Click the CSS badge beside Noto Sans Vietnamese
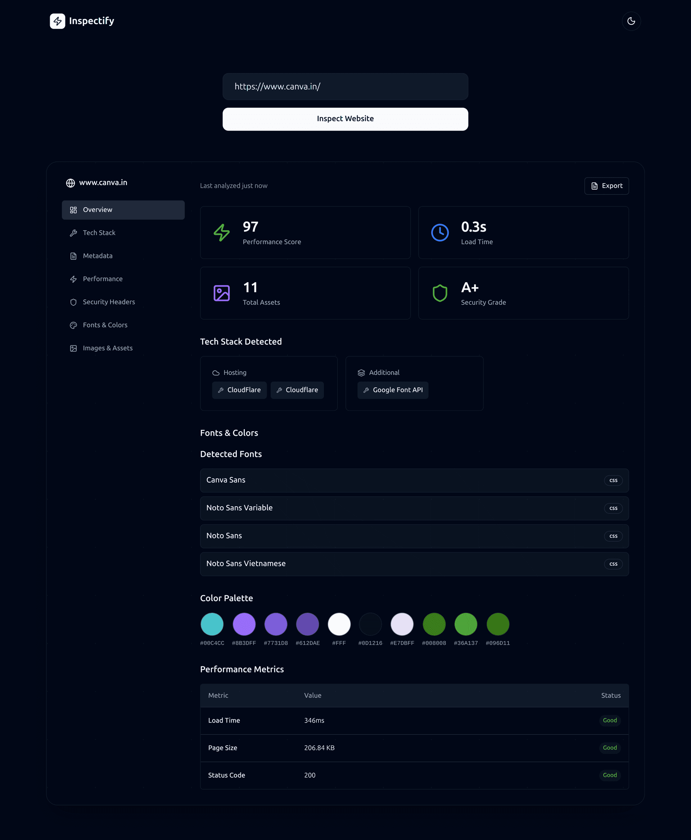The width and height of the screenshot is (691, 840). [613, 564]
